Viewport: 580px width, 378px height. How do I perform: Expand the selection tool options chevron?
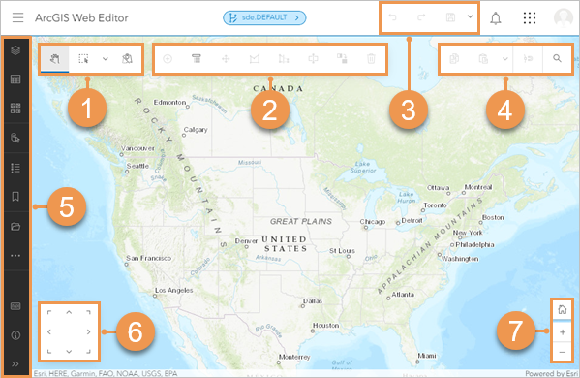click(105, 59)
